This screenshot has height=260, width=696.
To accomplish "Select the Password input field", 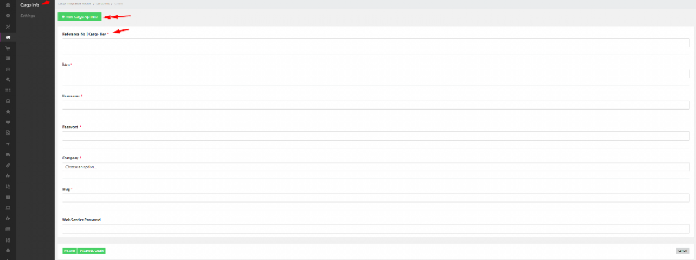I will [x=376, y=136].
